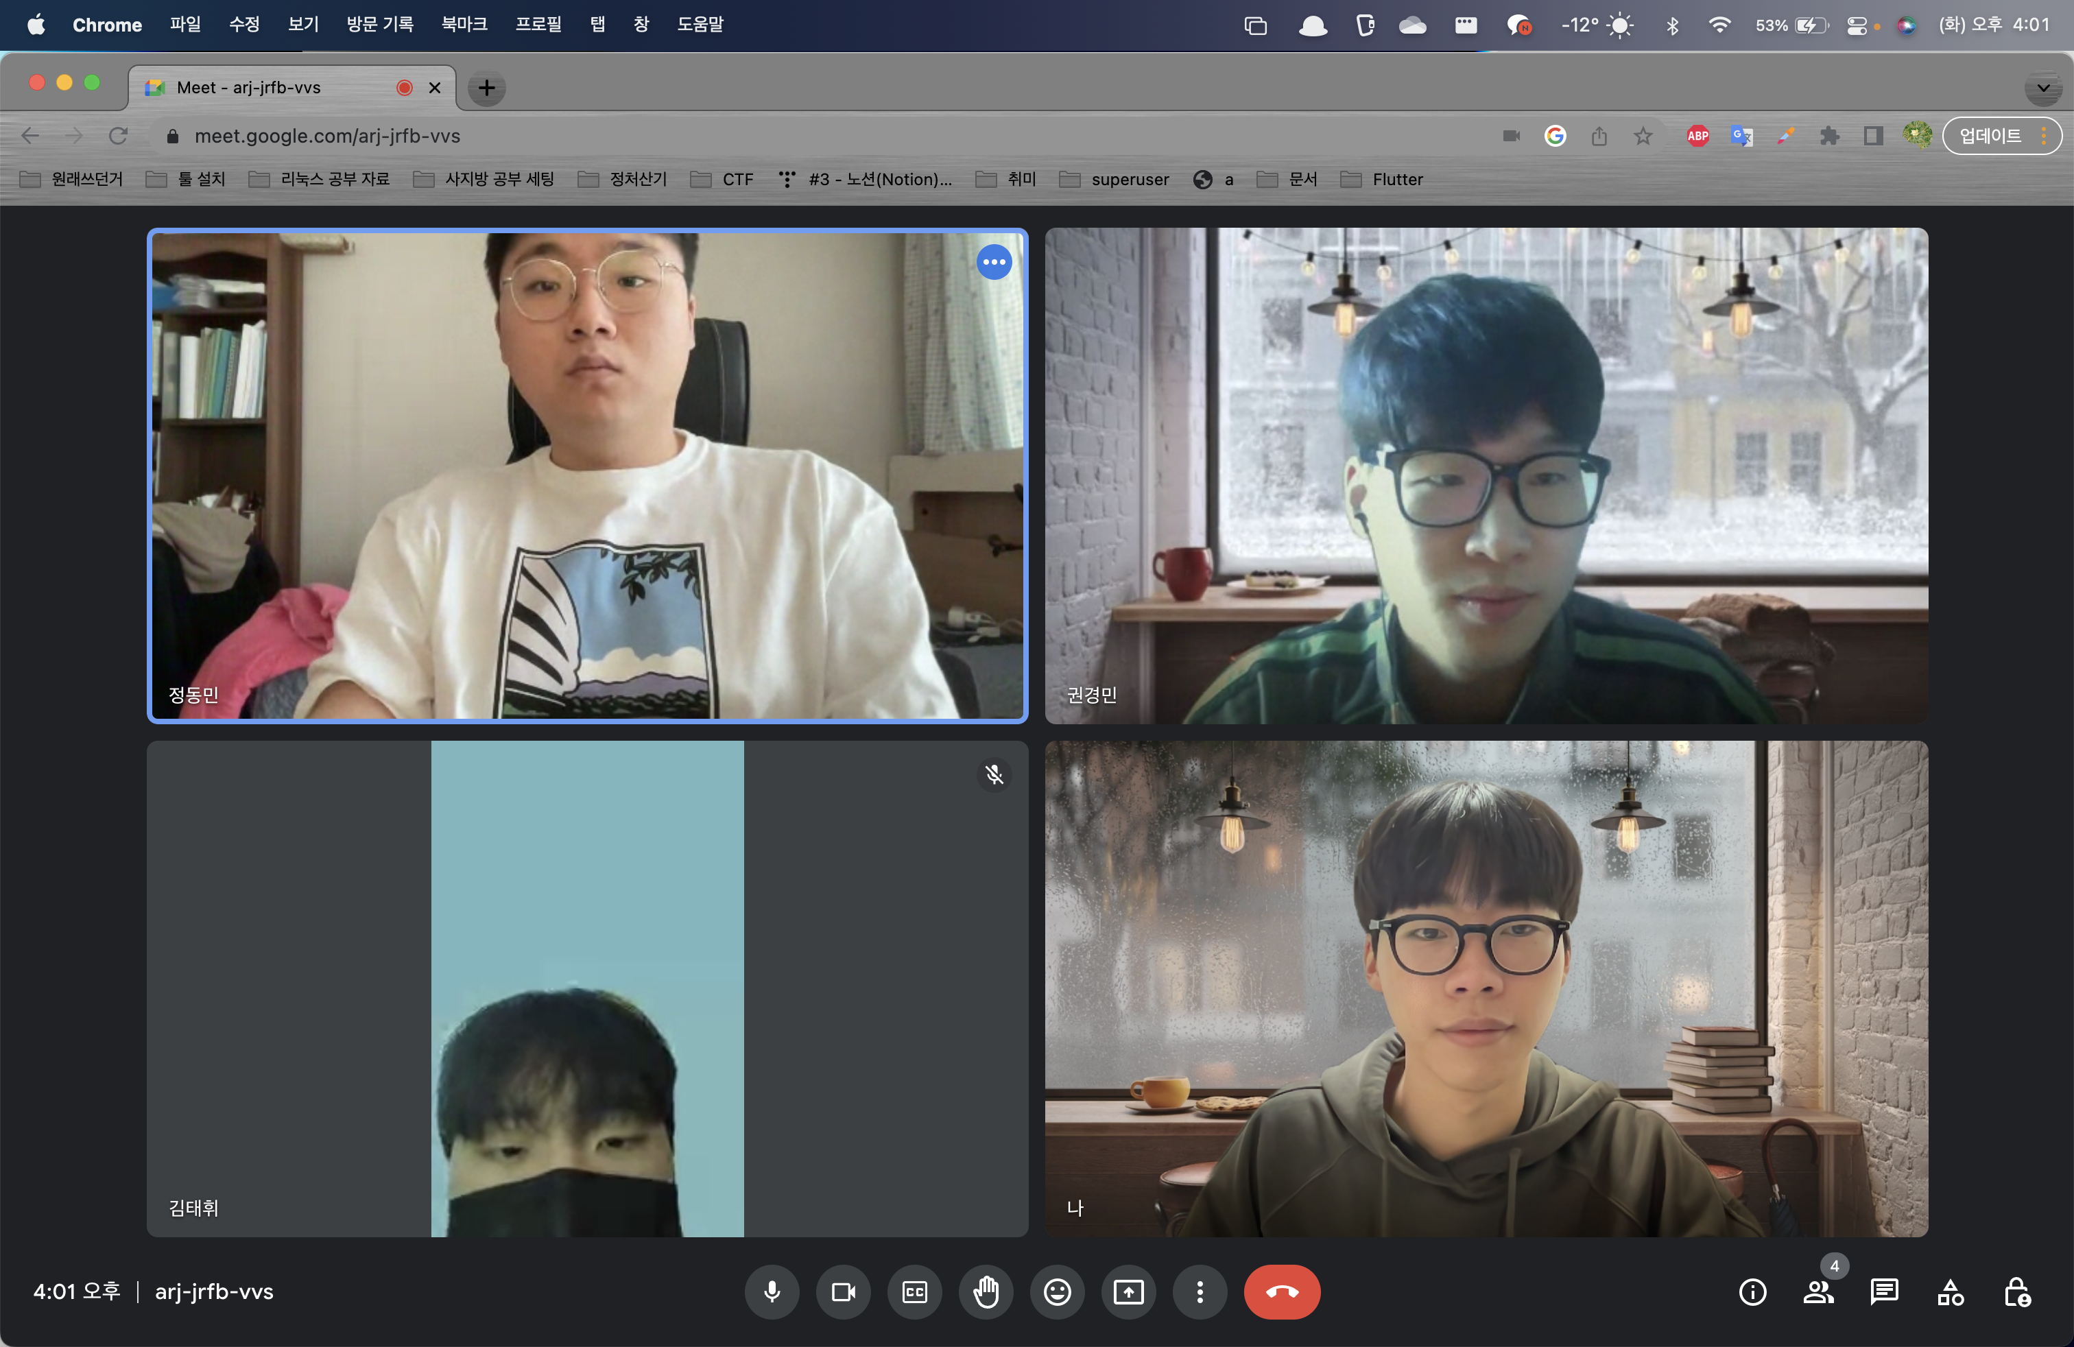This screenshot has height=1347, width=2074.
Task: Open more options three-dot menu
Action: coord(1200,1291)
